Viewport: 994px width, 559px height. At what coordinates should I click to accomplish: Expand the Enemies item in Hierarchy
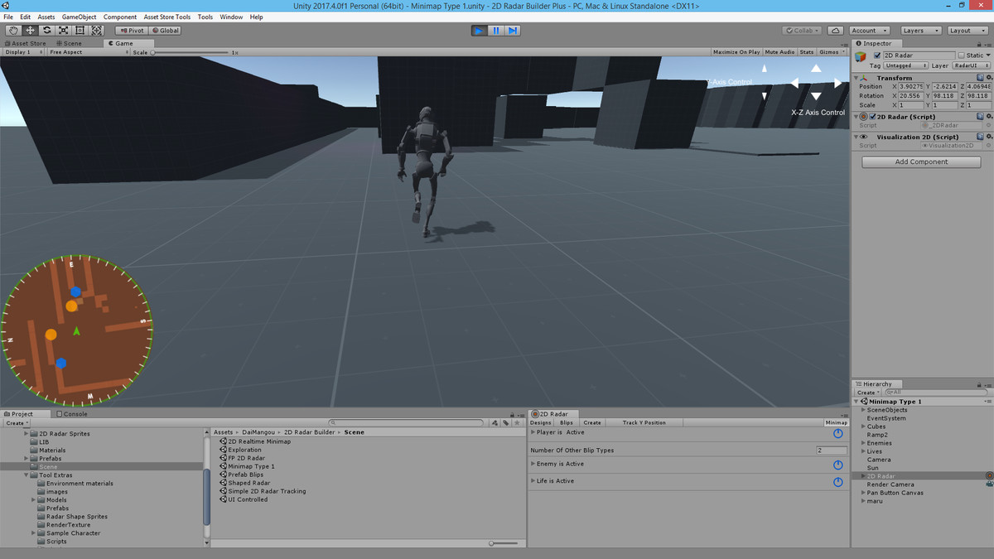pos(862,442)
